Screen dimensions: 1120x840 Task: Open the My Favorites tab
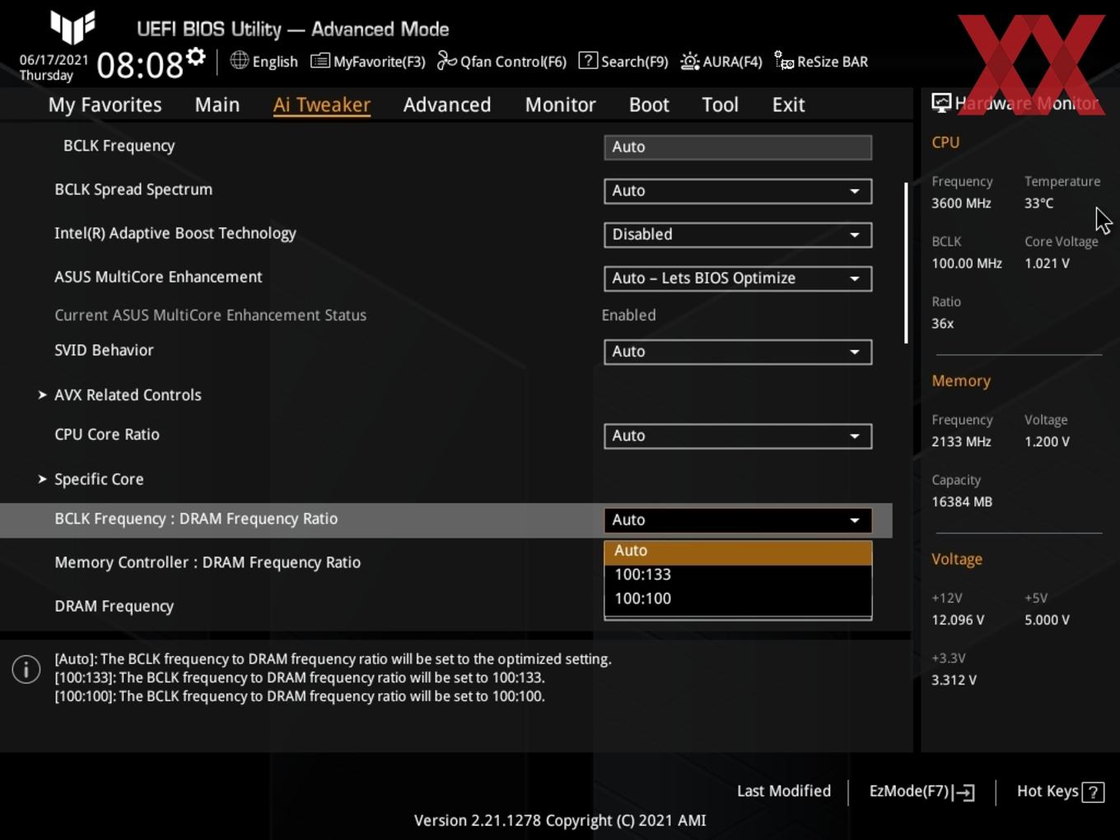105,105
